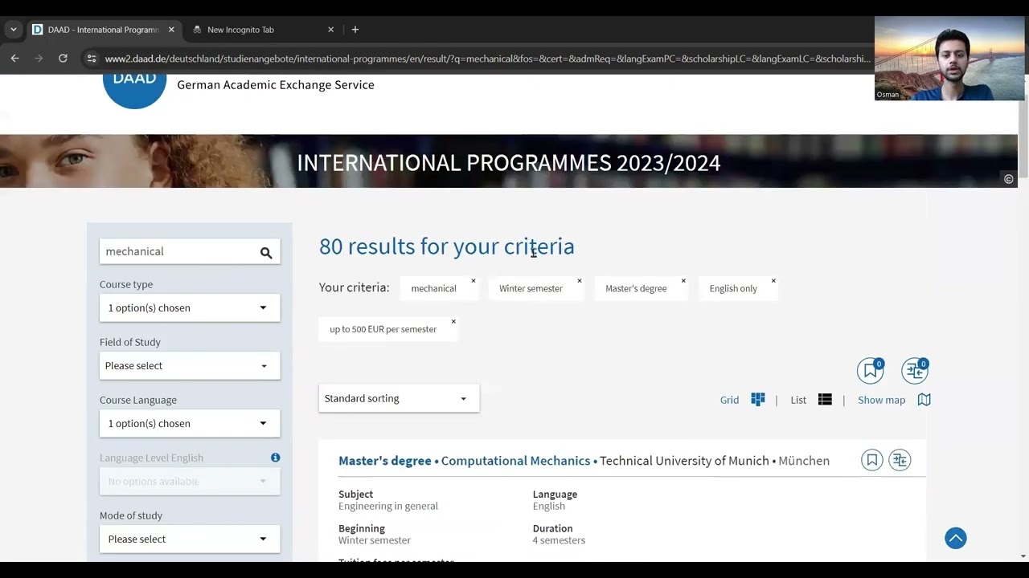The height and width of the screenshot is (578, 1029).
Task: Click the disabled Language Level English dropdown
Action: coord(190,481)
